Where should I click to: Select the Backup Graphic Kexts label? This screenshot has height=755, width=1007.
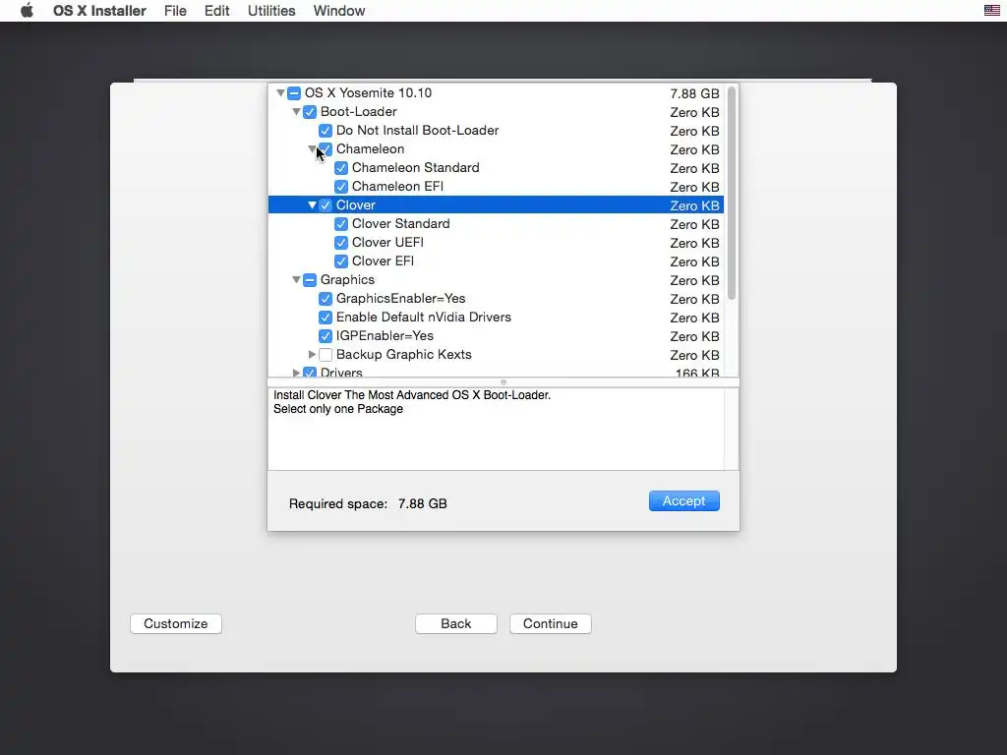tap(404, 354)
